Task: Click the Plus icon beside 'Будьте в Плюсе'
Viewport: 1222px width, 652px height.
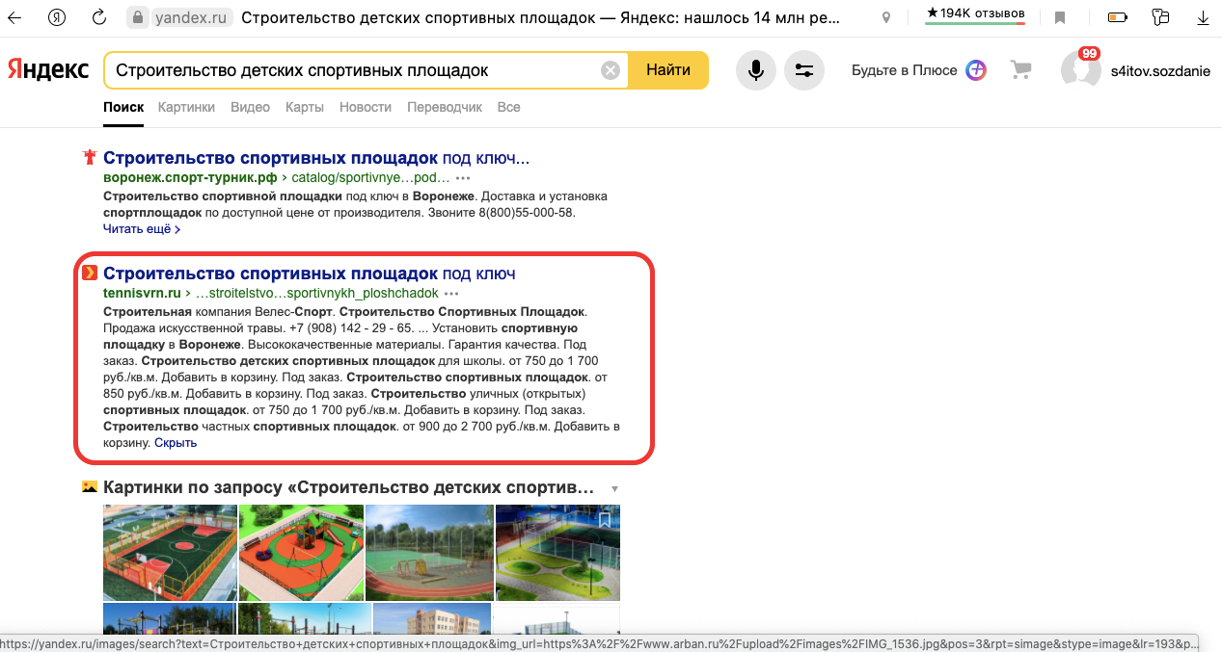Action: pyautogui.click(x=975, y=69)
